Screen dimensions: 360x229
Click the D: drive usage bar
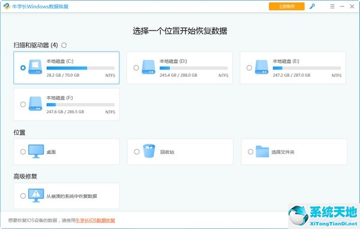pos(194,68)
